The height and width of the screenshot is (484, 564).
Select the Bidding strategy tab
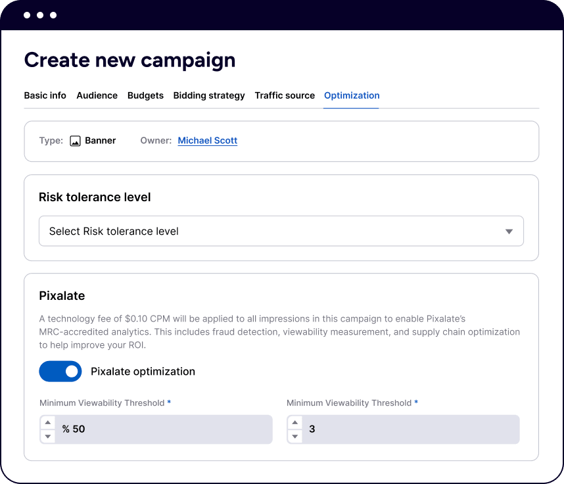(209, 95)
